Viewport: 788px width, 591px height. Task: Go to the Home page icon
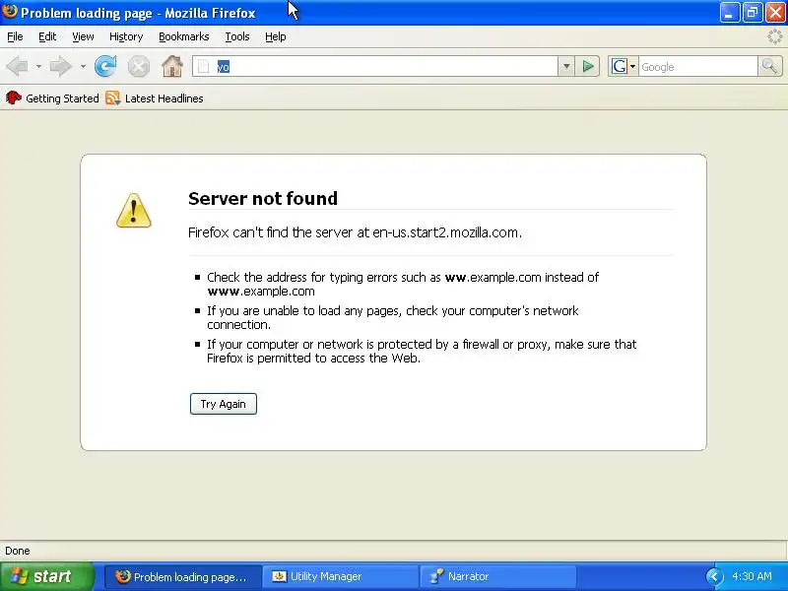171,66
